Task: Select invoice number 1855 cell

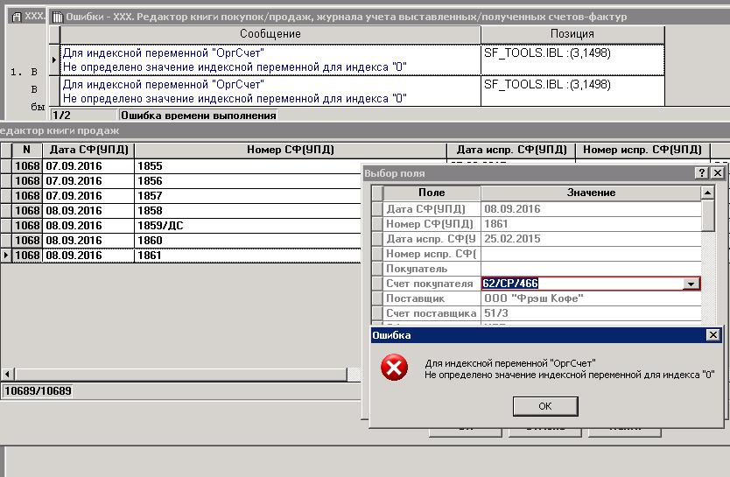Action: click(x=247, y=165)
